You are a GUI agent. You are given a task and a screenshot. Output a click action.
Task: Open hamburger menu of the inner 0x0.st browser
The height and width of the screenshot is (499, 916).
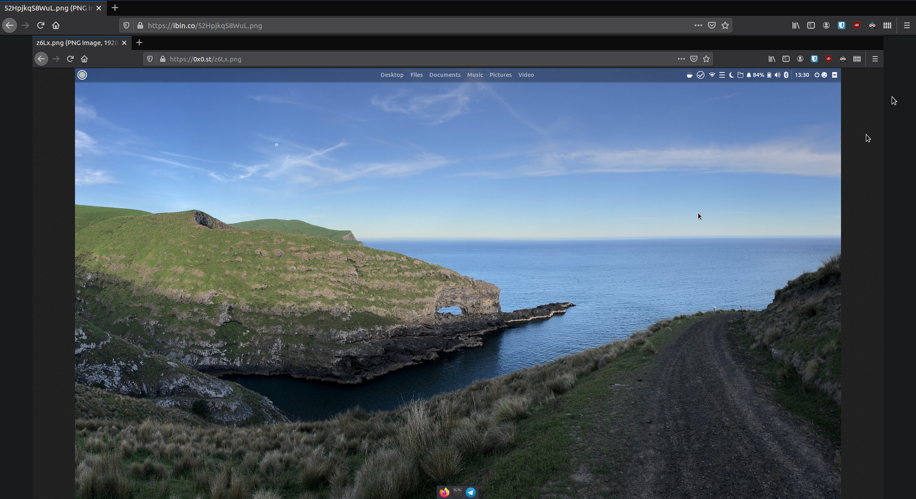pyautogui.click(x=875, y=59)
